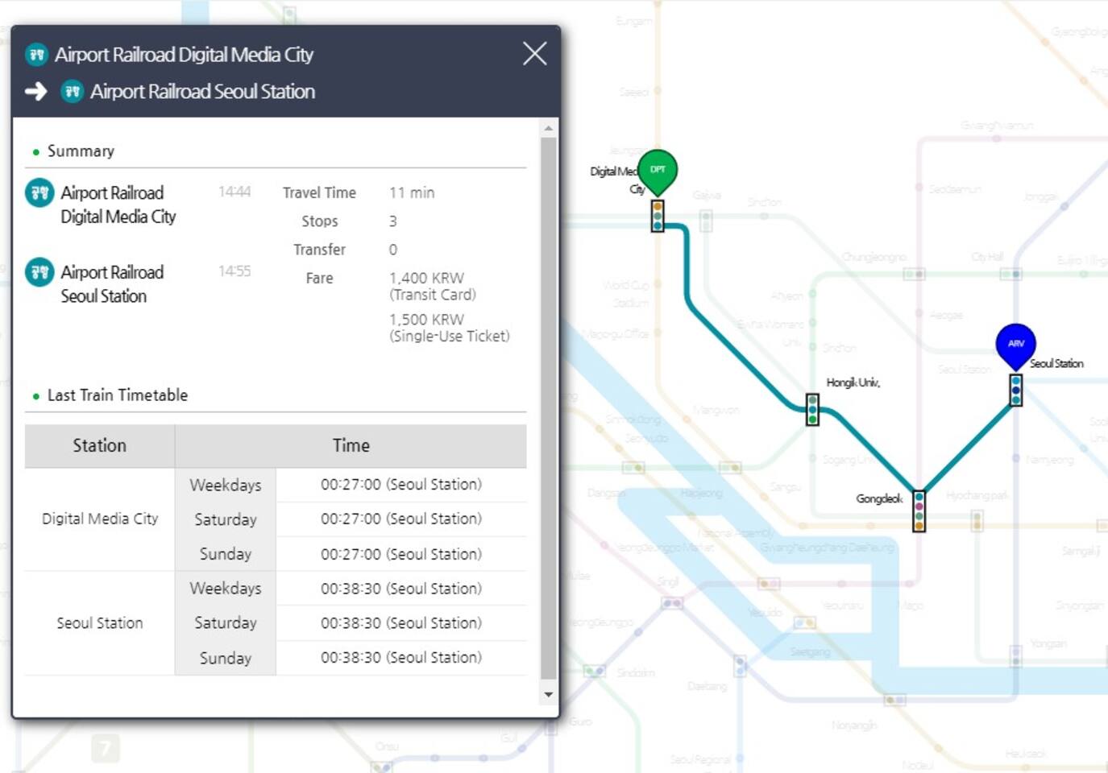Viewport: 1108px width, 773px height.
Task: Select Gongdeok station transfer icon
Action: (919, 511)
